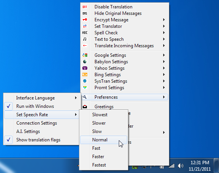Expand the Set Translator submenu arrow
The image size is (219, 173).
pyautogui.click(x=164, y=26)
